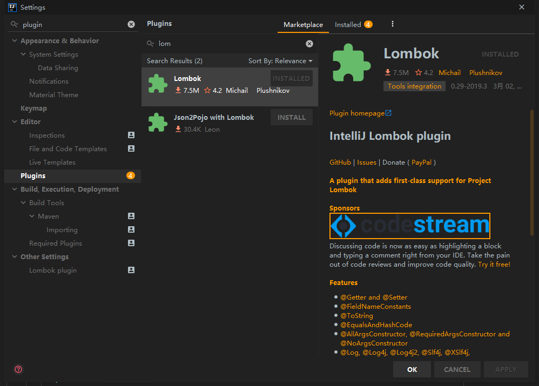This screenshot has width=539, height=386.
Task: Click Michail author link in details header
Action: pos(449,72)
